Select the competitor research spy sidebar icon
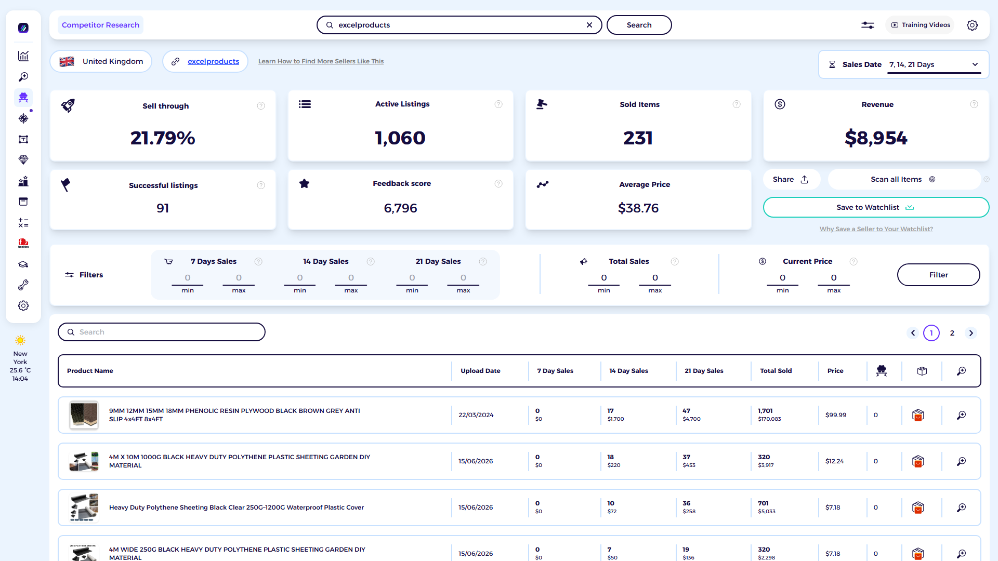Viewport: 998px width, 561px height. point(23,98)
